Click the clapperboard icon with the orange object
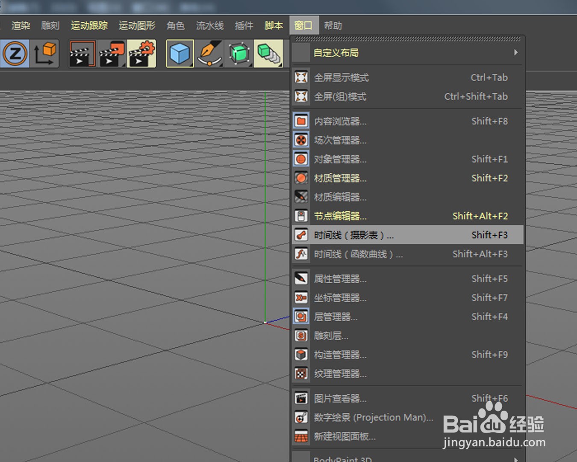The width and height of the screenshot is (577, 462). pos(112,53)
